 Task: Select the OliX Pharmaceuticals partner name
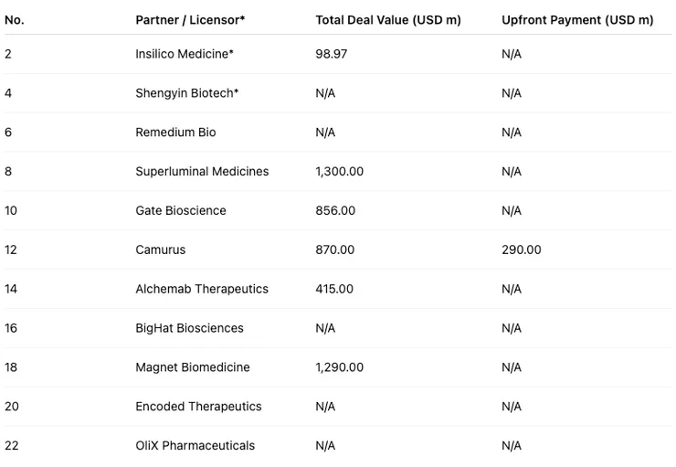click(195, 446)
